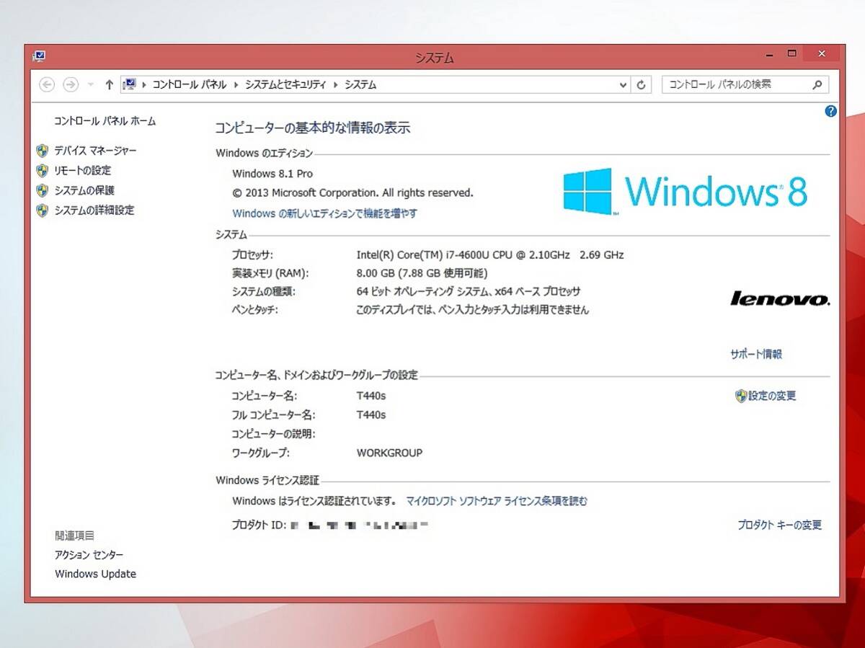Open アクション センター link
This screenshot has height=648, width=865.
coord(89,555)
